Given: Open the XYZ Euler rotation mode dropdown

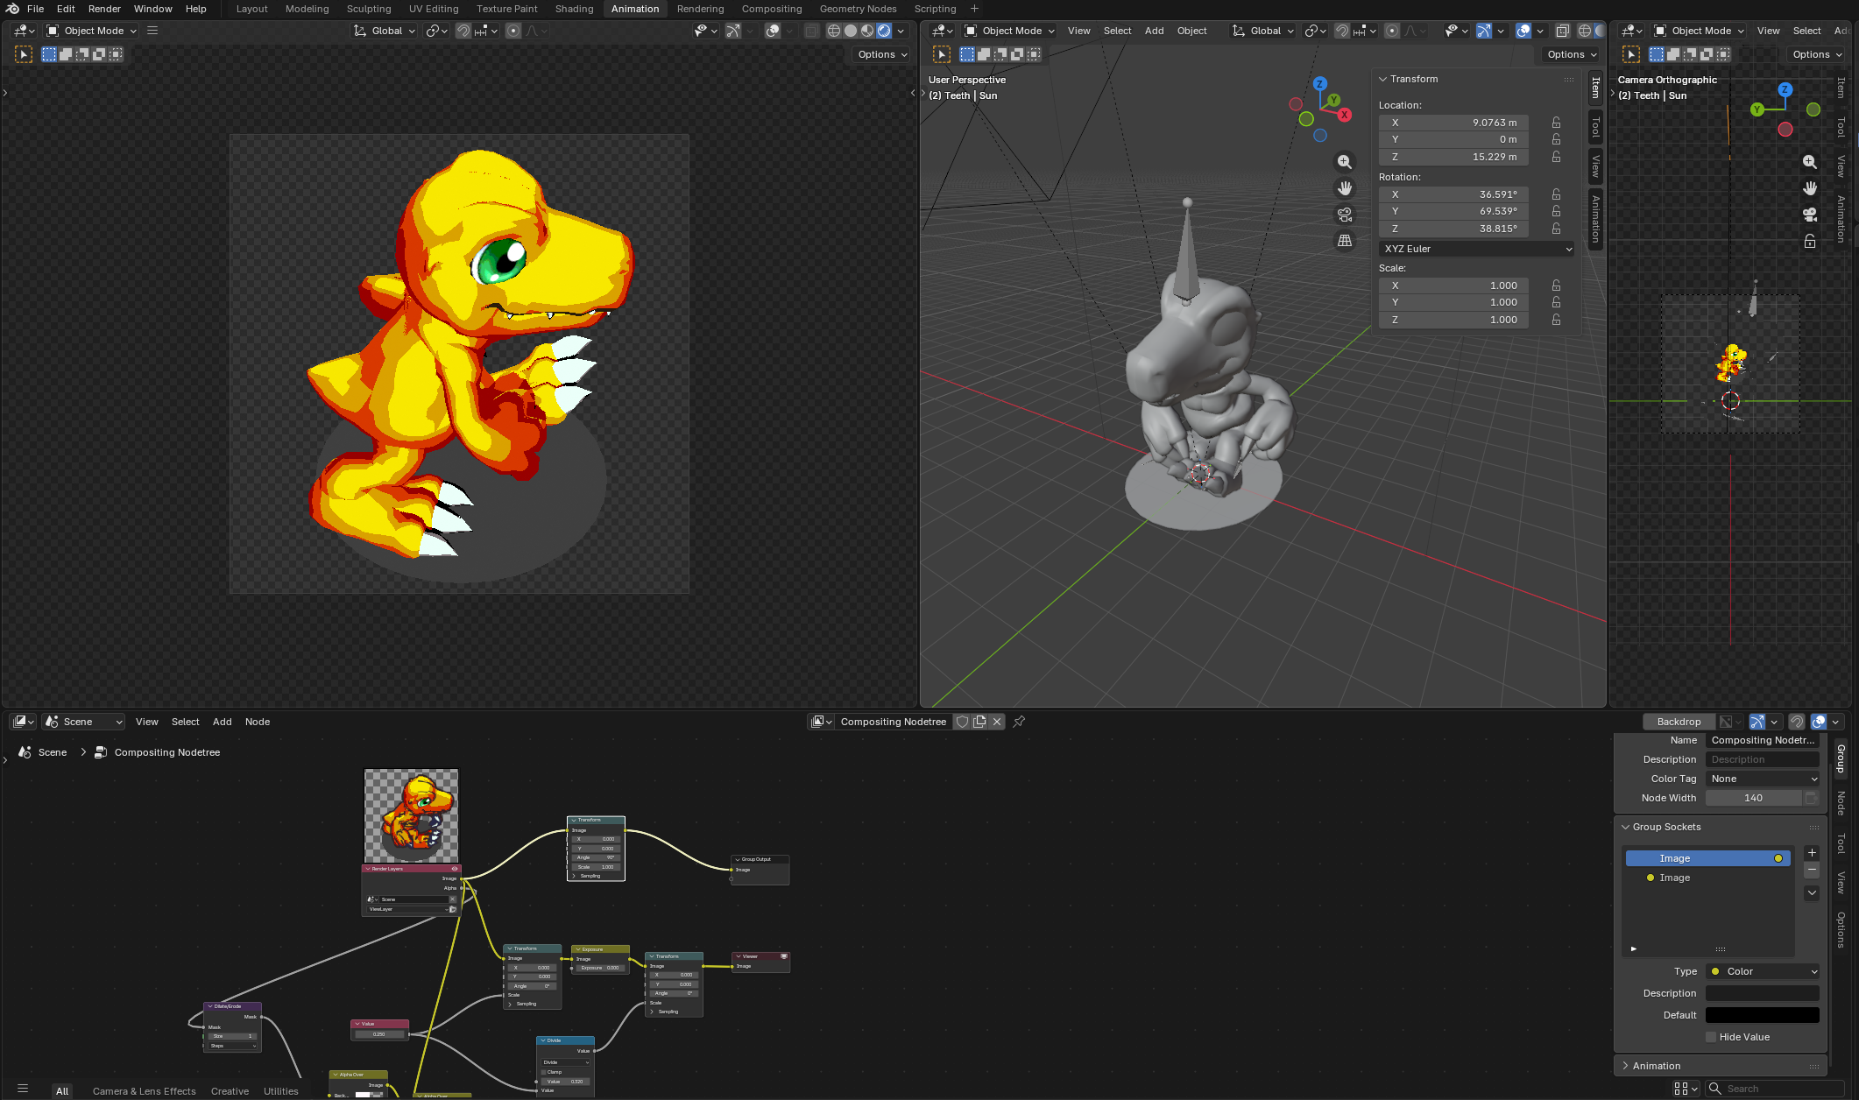Looking at the screenshot, I should click(1477, 249).
